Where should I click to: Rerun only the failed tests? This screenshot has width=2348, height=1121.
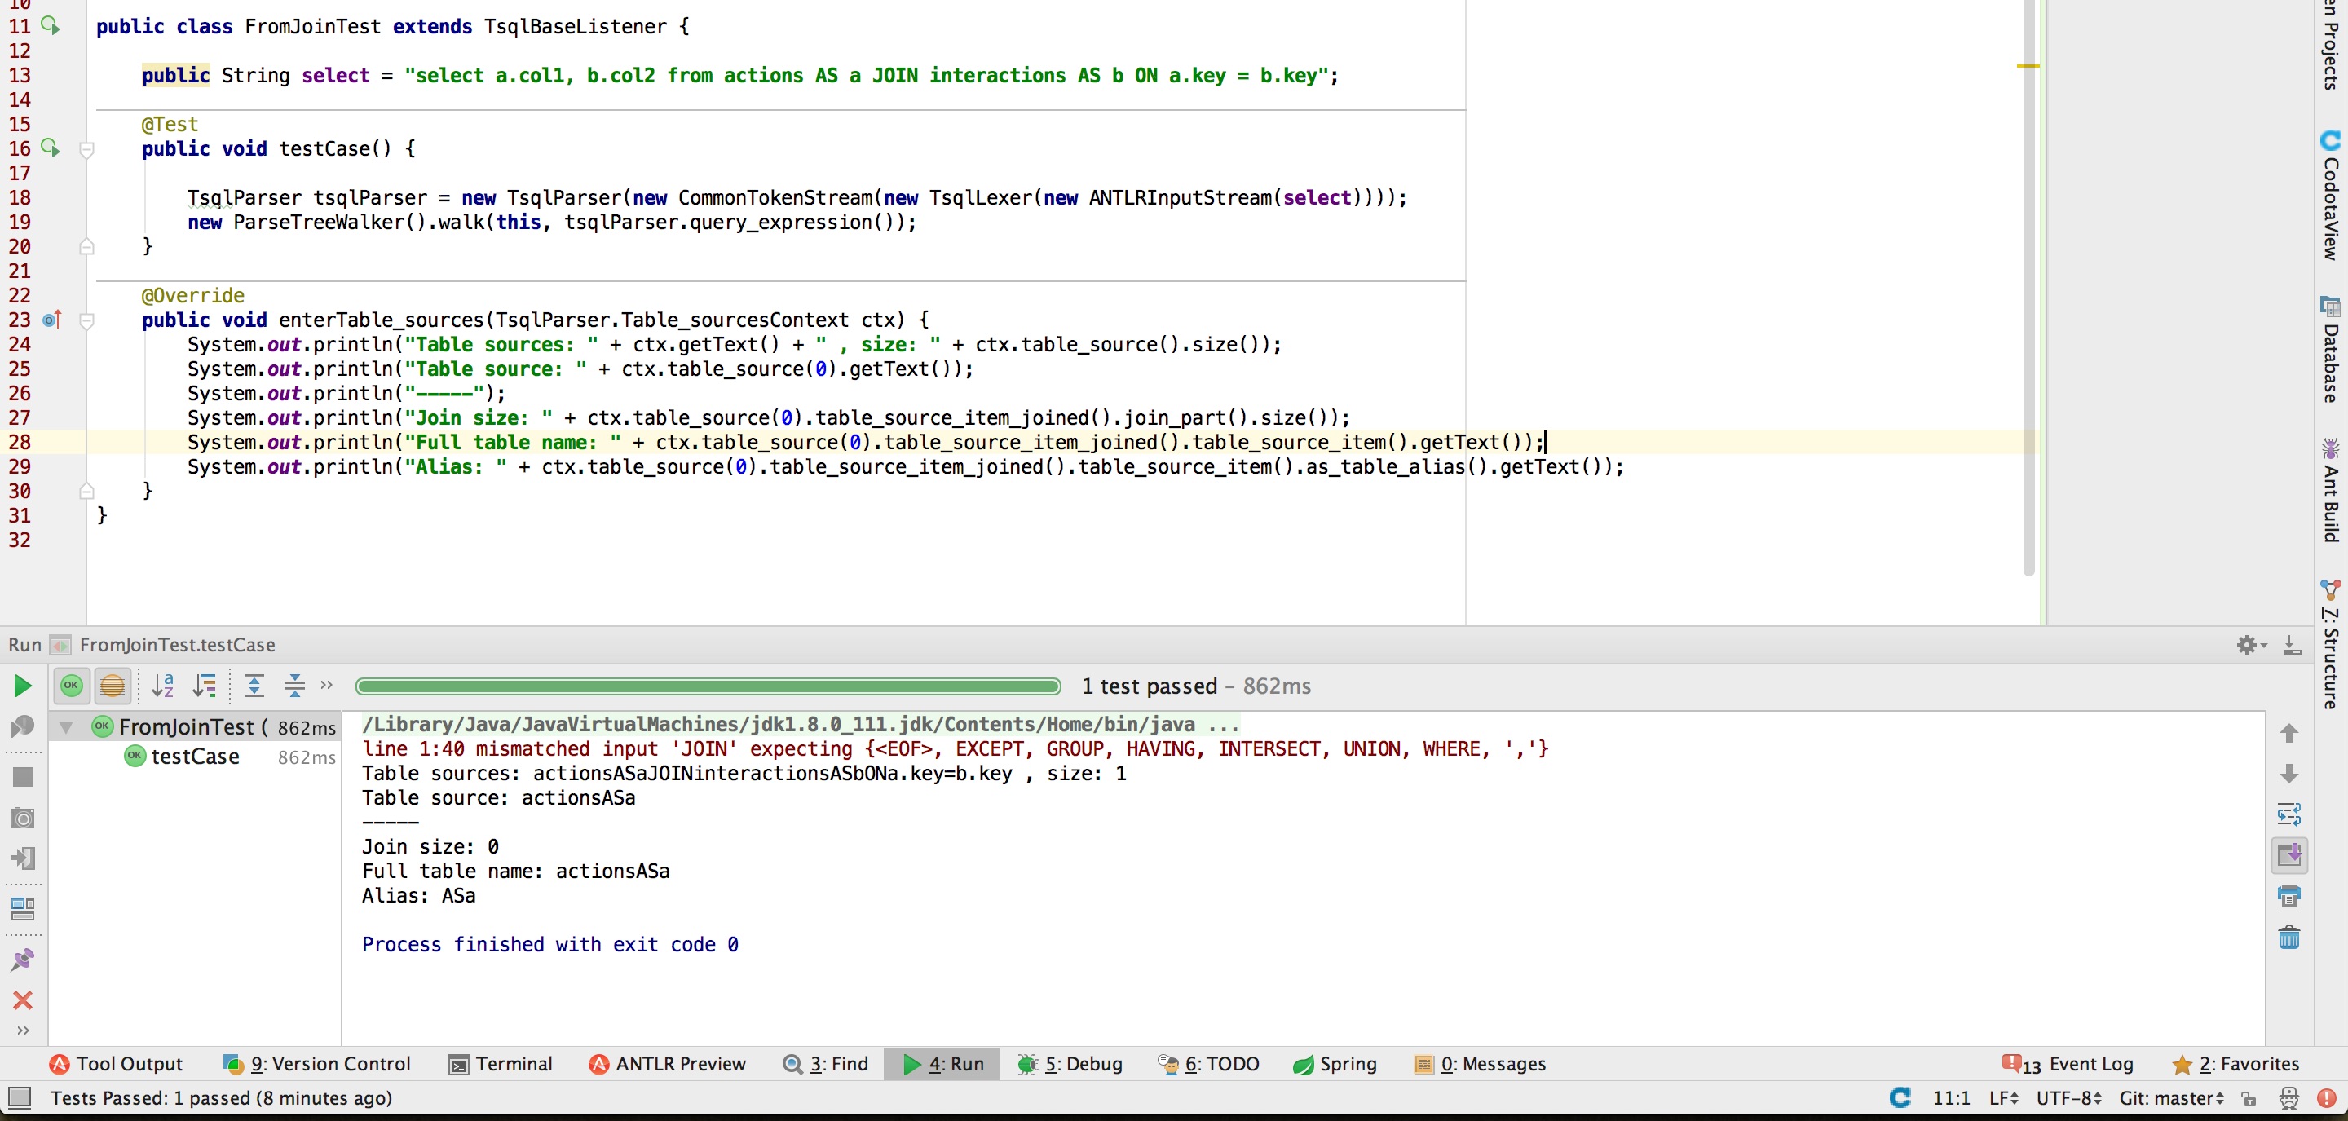pyautogui.click(x=22, y=726)
